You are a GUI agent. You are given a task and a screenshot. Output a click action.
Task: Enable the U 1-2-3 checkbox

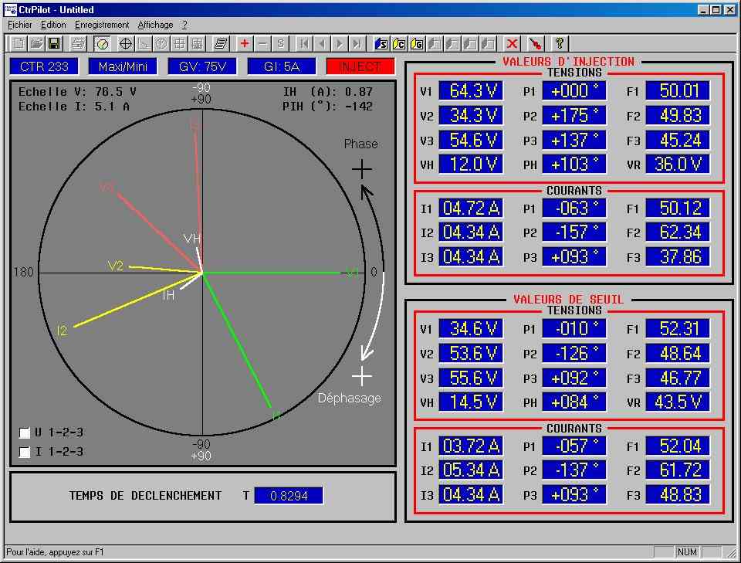(x=25, y=432)
